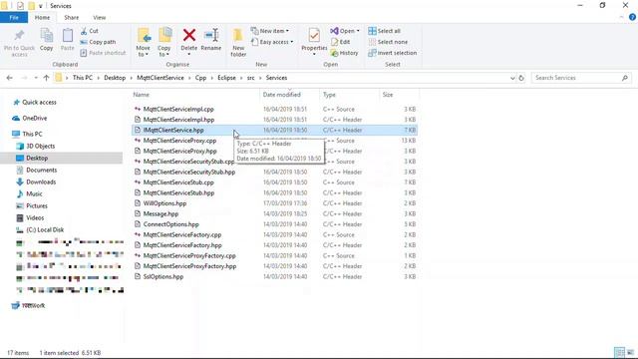Go back with the Back arrow

pos(10,78)
